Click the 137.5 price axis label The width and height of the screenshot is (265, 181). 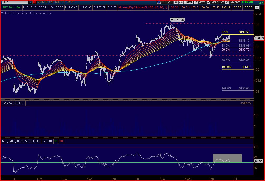point(258,14)
